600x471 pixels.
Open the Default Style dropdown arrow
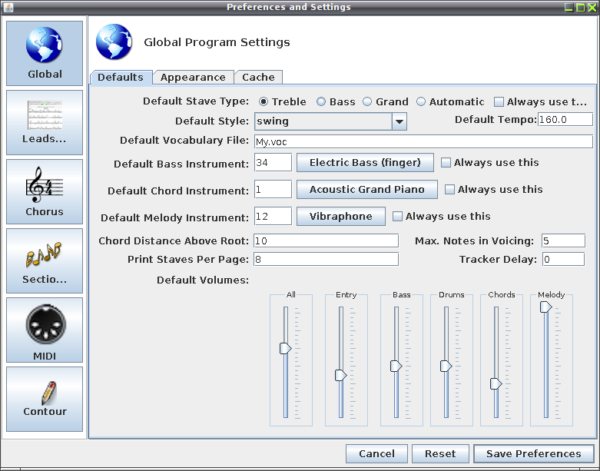pyautogui.click(x=399, y=121)
